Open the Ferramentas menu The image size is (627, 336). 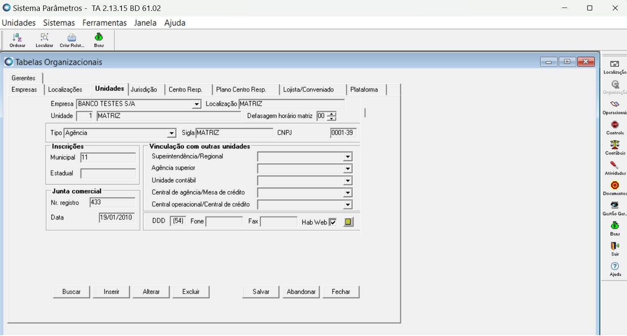[x=104, y=23]
